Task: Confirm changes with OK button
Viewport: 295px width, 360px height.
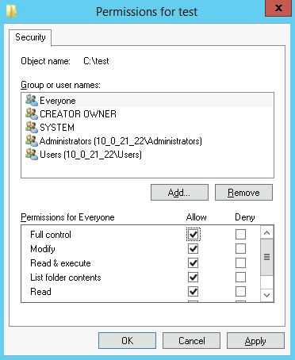Action: (127, 341)
